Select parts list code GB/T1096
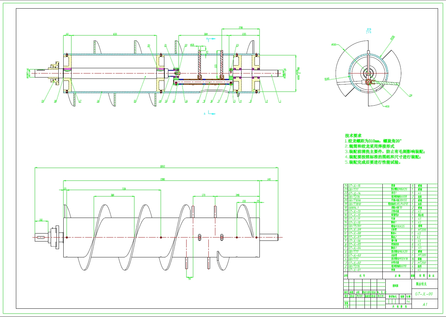 [355, 200]
